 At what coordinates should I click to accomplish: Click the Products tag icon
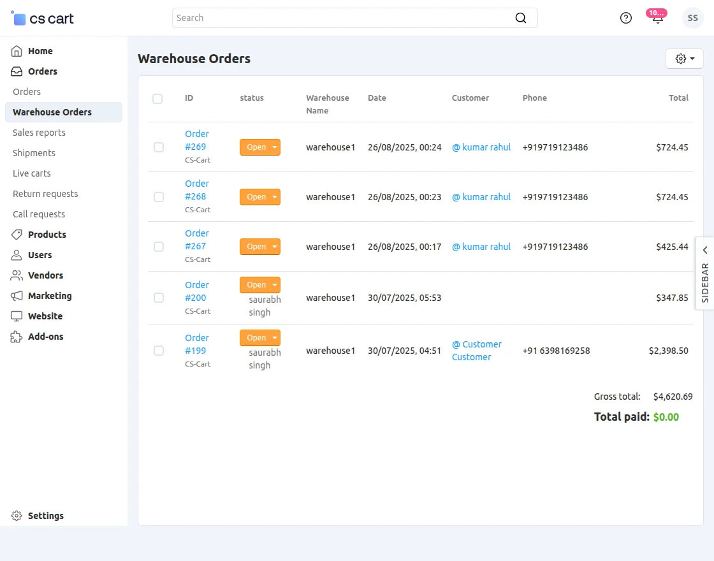(17, 235)
